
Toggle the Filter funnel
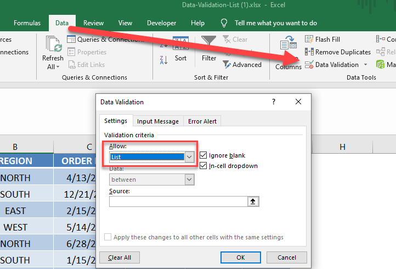(208, 49)
